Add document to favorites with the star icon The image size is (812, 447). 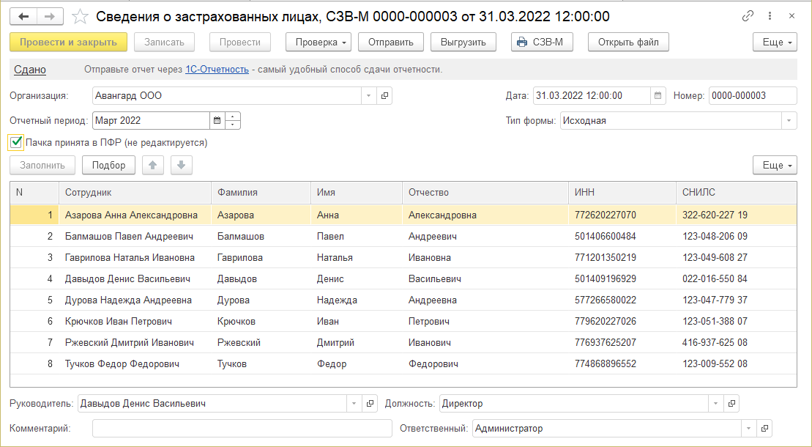point(81,16)
